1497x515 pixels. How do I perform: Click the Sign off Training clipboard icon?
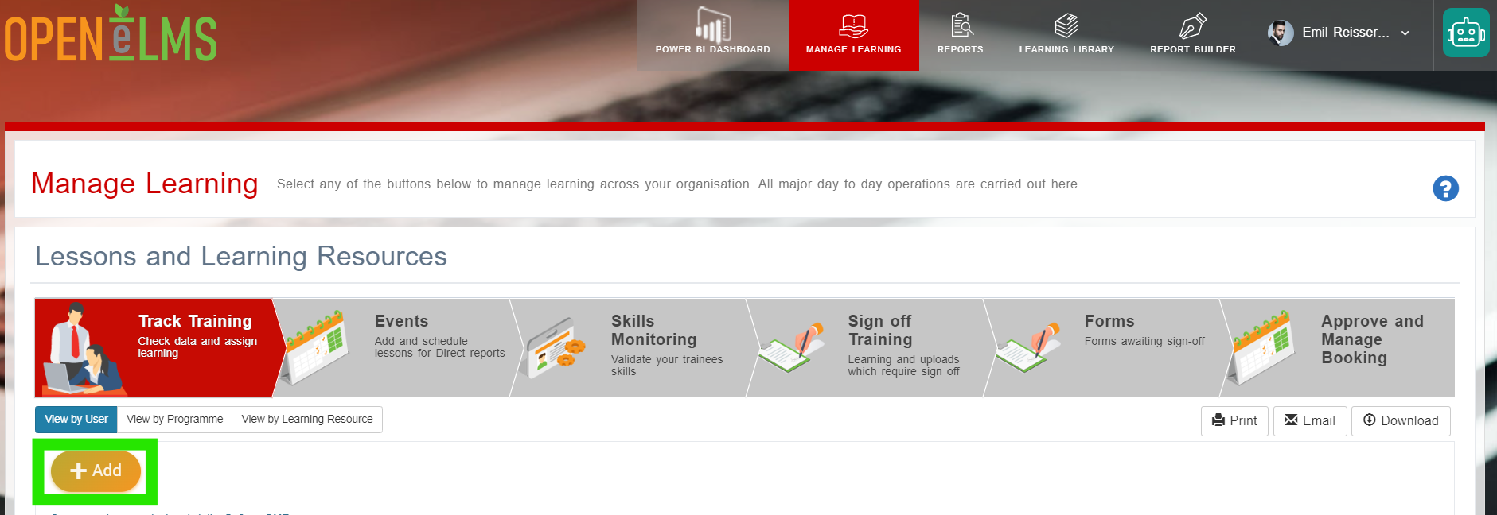click(792, 347)
